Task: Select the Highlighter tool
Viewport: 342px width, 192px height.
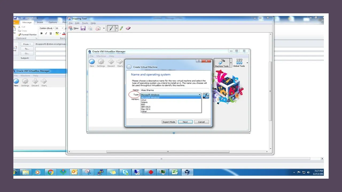Action: (x=121, y=28)
